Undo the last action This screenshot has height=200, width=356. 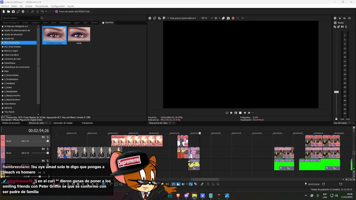(42, 11)
